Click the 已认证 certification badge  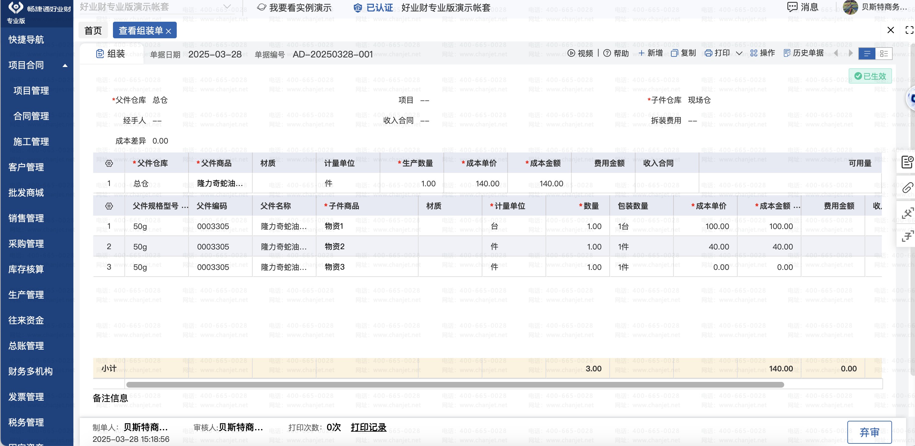373,7
